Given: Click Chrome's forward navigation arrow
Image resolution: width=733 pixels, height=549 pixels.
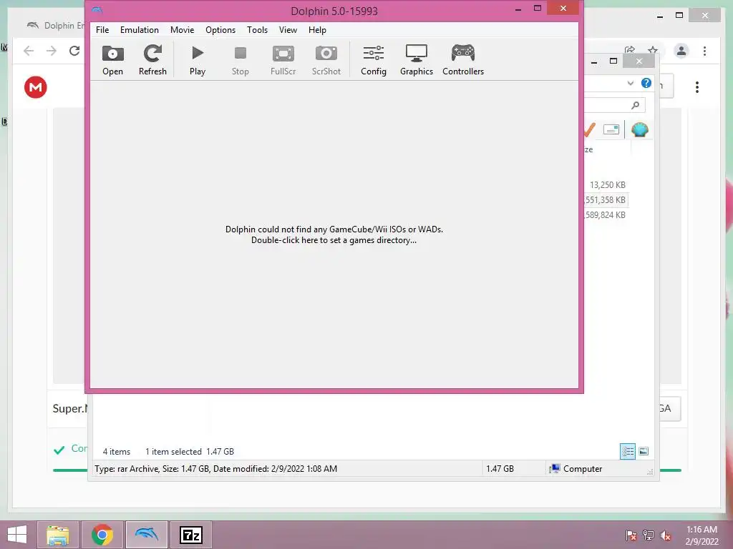Looking at the screenshot, I should click(x=52, y=51).
